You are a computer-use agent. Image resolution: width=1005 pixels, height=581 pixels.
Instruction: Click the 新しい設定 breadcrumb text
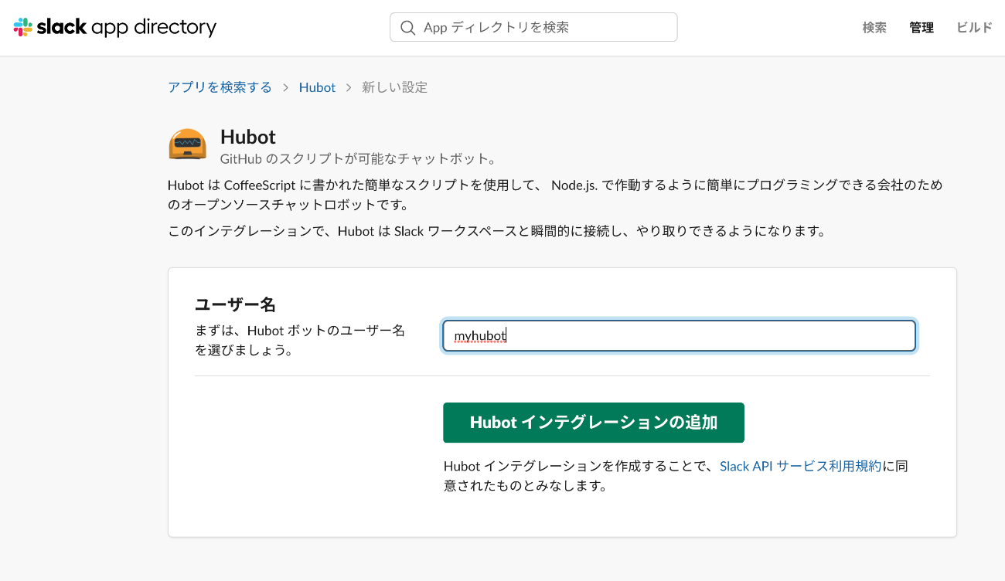(x=394, y=87)
